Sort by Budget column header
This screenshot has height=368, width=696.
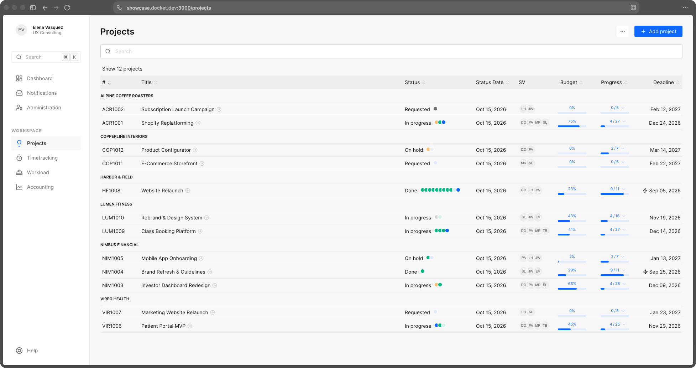(x=571, y=82)
